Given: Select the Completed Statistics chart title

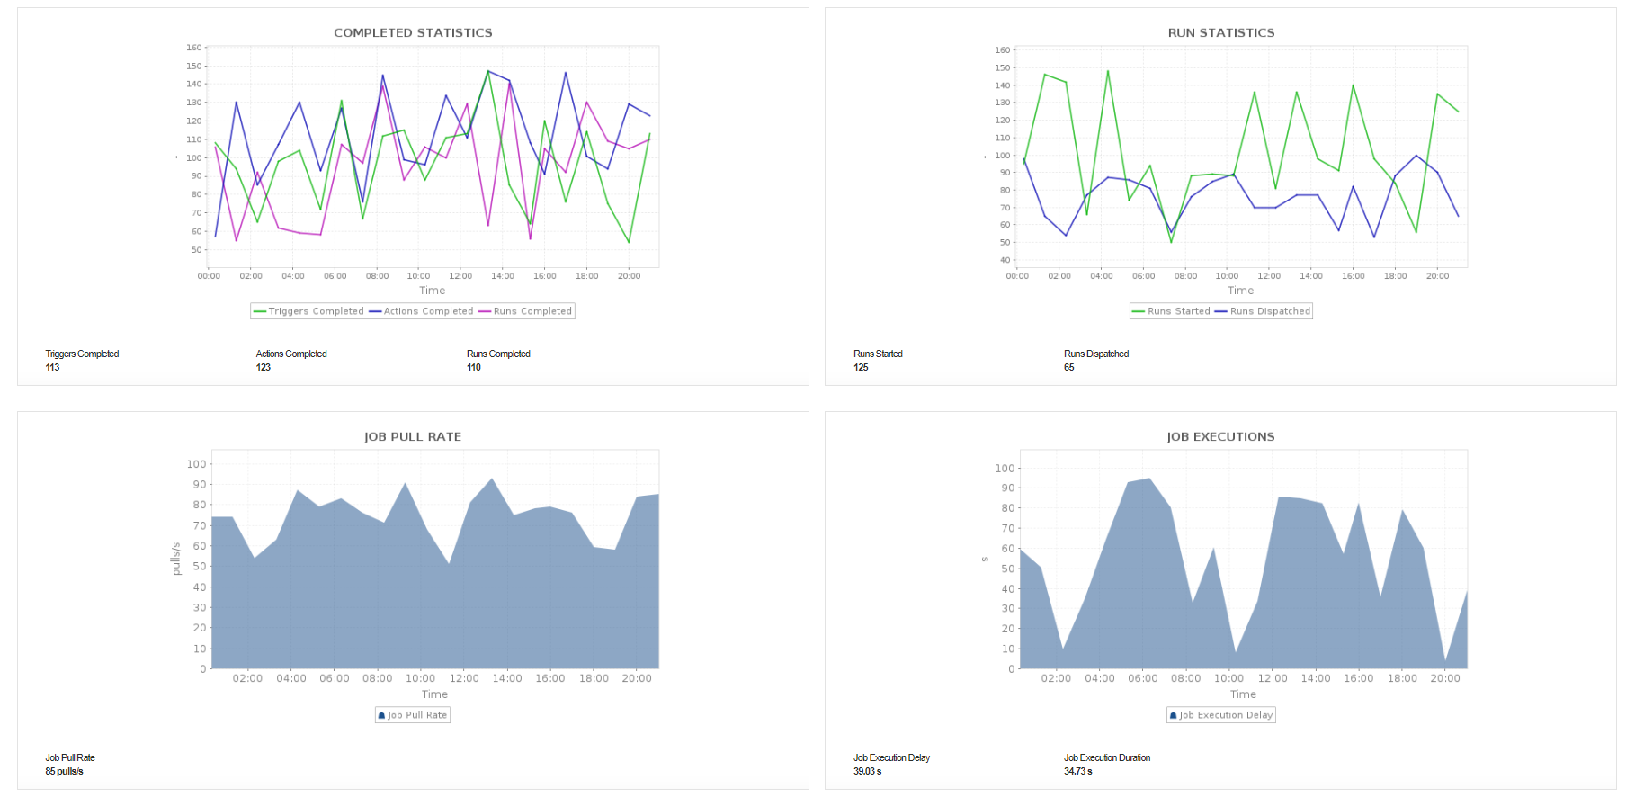Looking at the screenshot, I should pos(413,32).
